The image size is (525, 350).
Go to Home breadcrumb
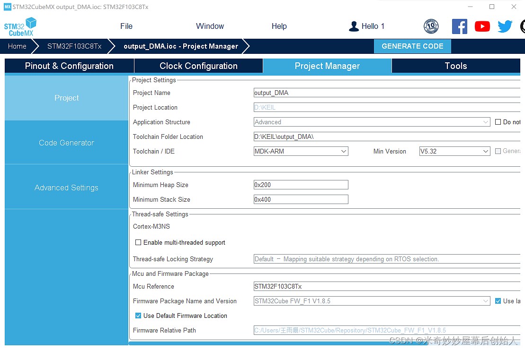(x=17, y=46)
